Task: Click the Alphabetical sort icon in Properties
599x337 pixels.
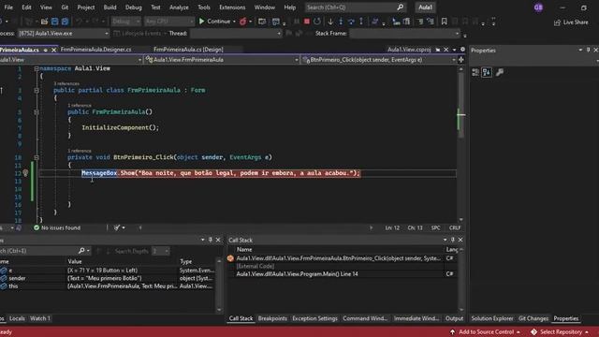Action: pos(487,72)
